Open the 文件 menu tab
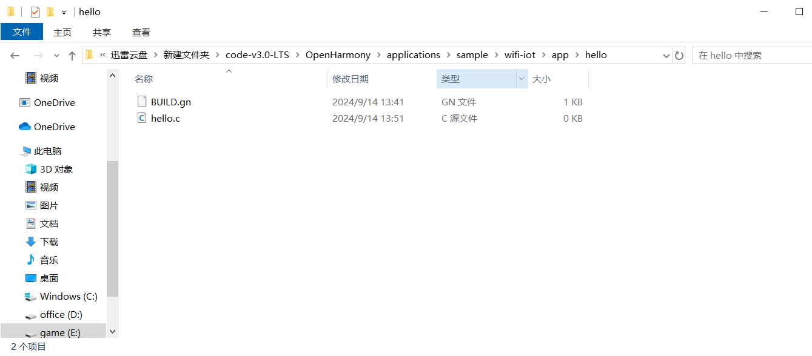 [x=22, y=32]
